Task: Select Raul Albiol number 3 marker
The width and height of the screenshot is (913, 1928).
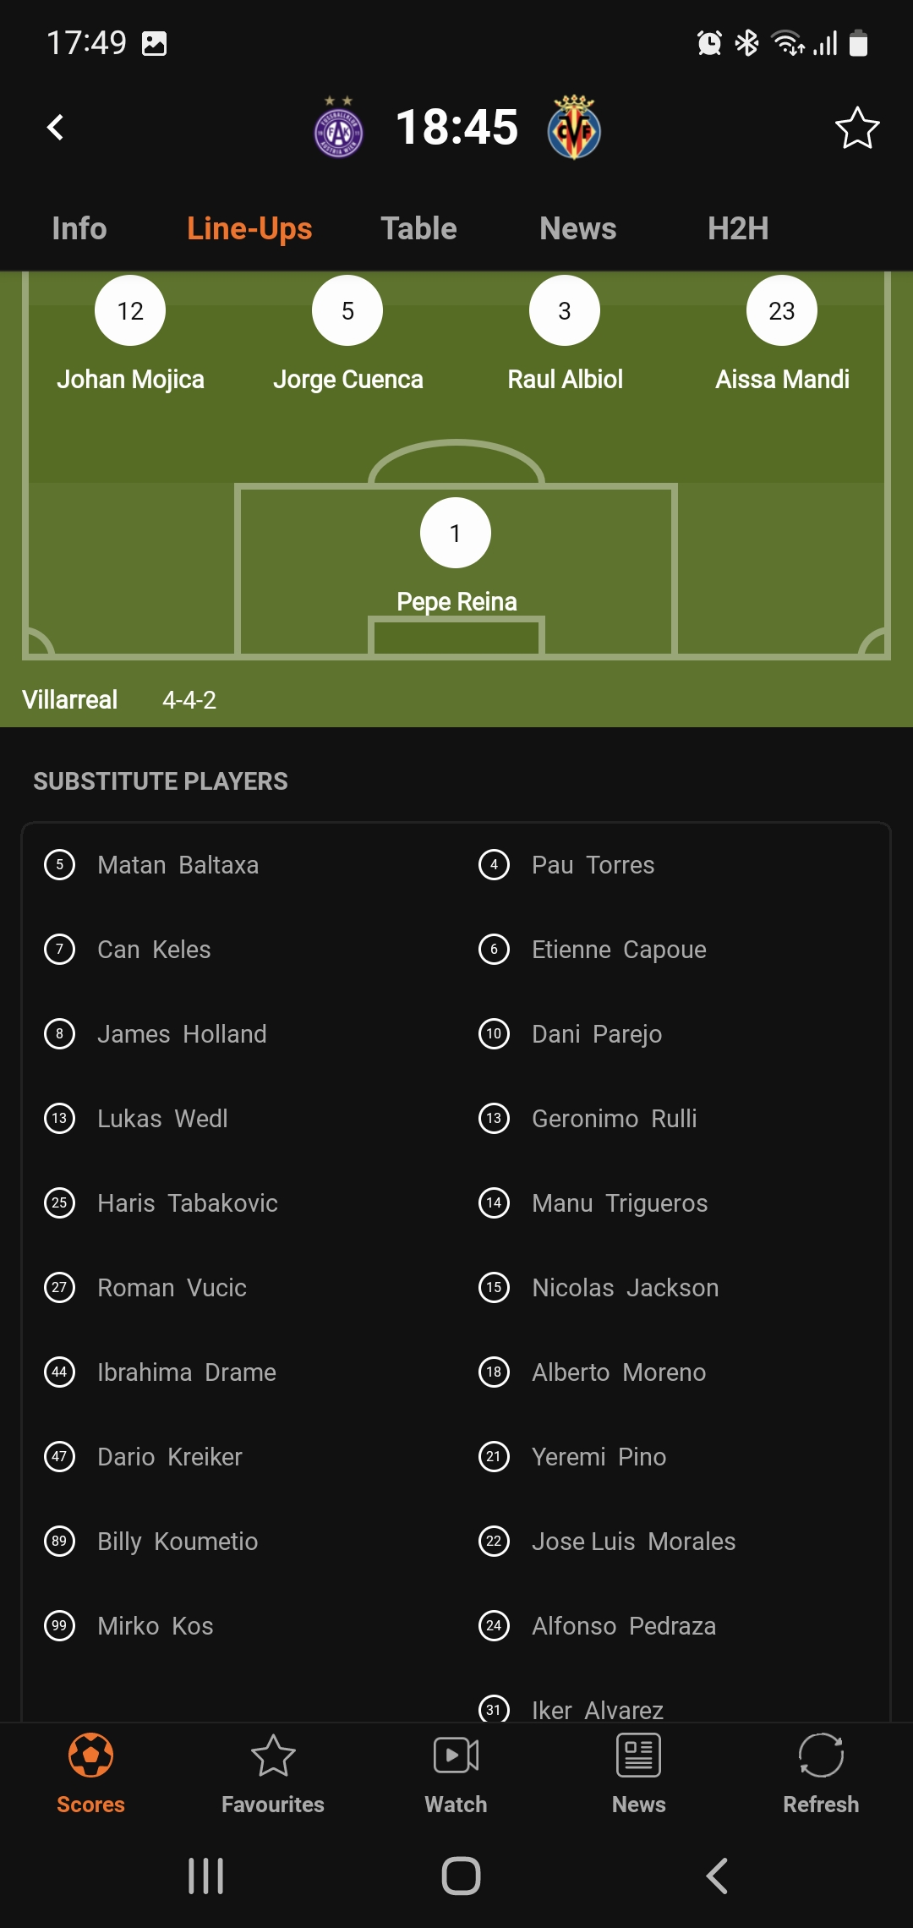Action: (565, 310)
